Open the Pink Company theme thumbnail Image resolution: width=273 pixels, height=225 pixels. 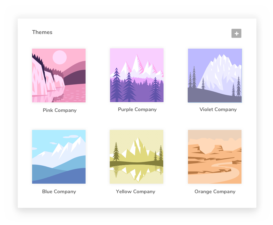click(59, 75)
